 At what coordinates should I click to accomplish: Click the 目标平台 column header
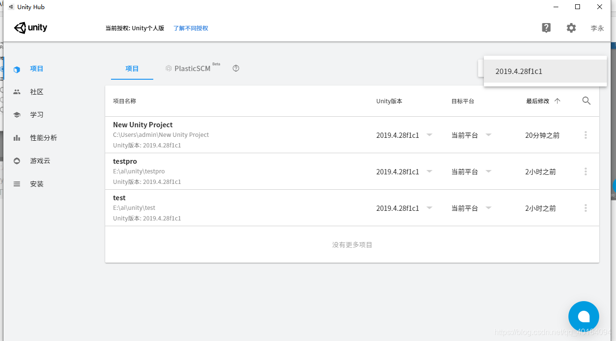(463, 101)
